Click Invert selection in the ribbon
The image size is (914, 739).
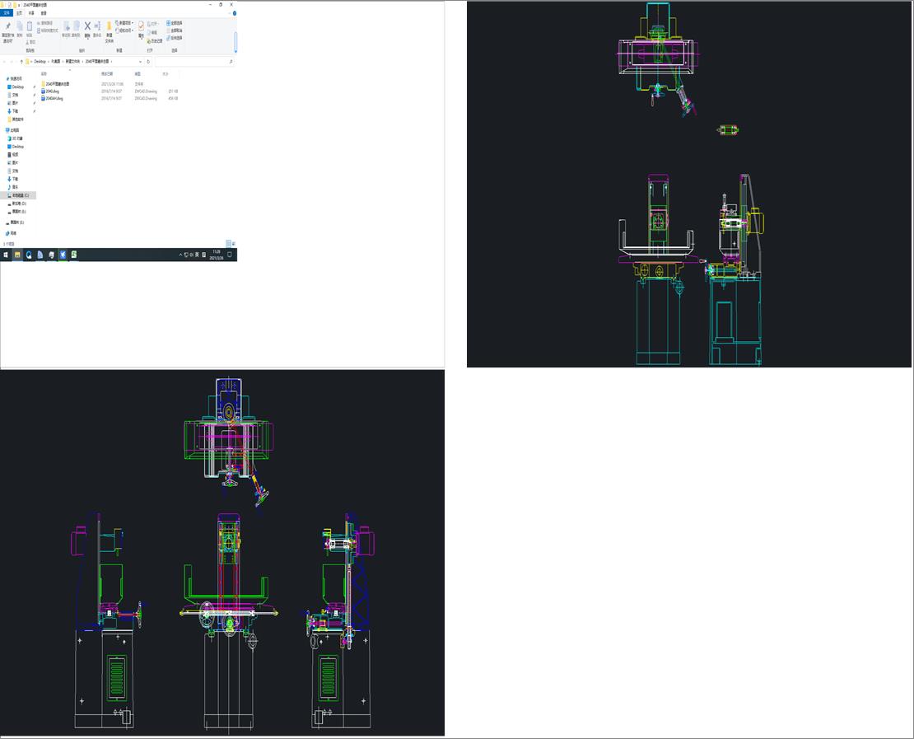(x=175, y=37)
